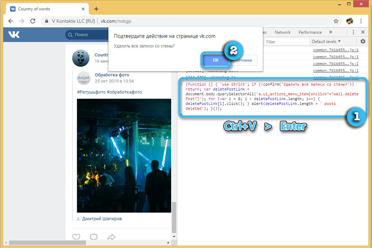Click the console Filter input field
This screenshot has height=248, width=372.
tap(285, 42)
